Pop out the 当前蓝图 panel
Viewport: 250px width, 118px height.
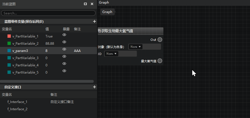(x=85, y=4)
